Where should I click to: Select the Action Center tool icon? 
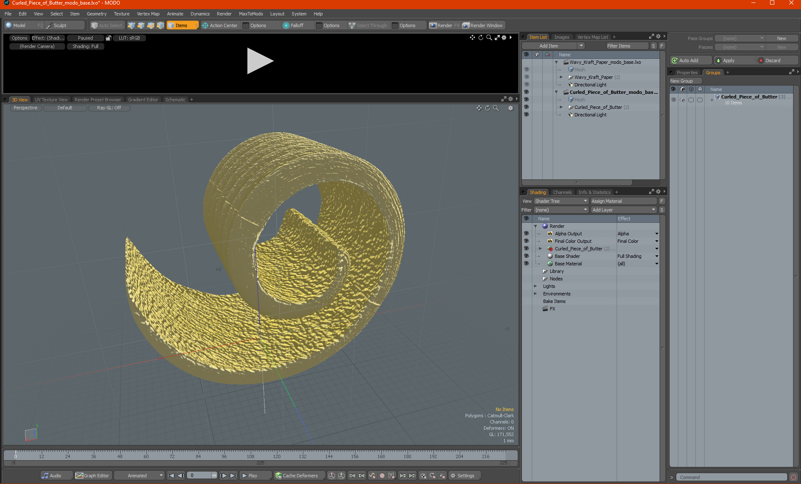tap(205, 25)
